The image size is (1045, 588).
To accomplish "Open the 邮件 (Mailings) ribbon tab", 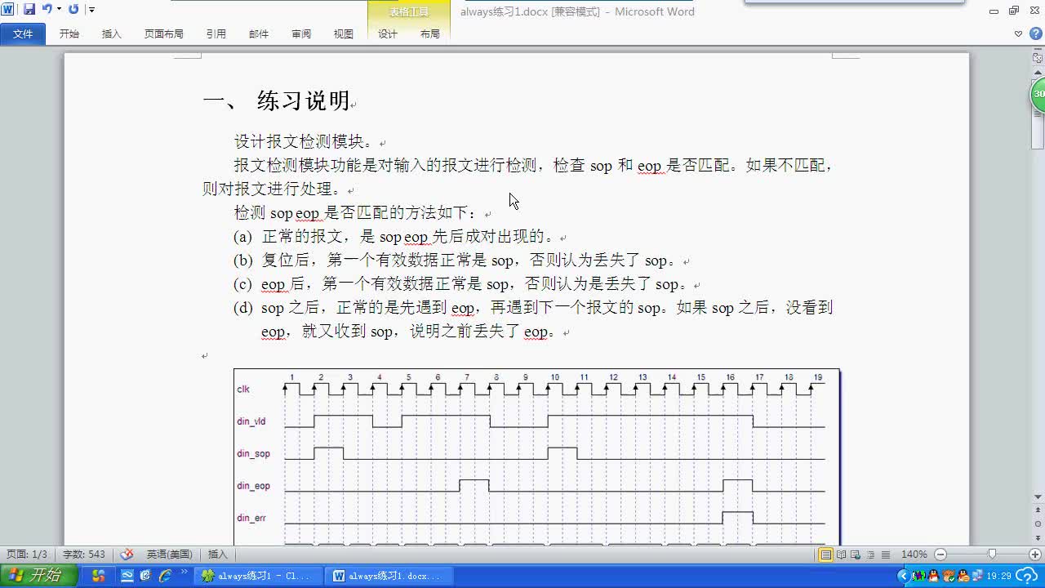I will pos(259,33).
